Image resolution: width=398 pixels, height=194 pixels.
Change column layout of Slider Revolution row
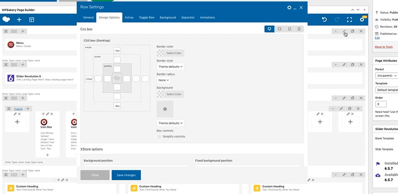pos(14,65)
